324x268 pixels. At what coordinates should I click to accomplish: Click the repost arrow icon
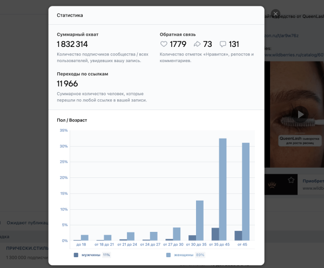(x=197, y=44)
